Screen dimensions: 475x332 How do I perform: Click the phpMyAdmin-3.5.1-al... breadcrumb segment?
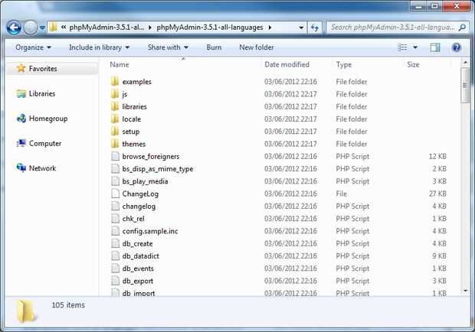[106, 28]
